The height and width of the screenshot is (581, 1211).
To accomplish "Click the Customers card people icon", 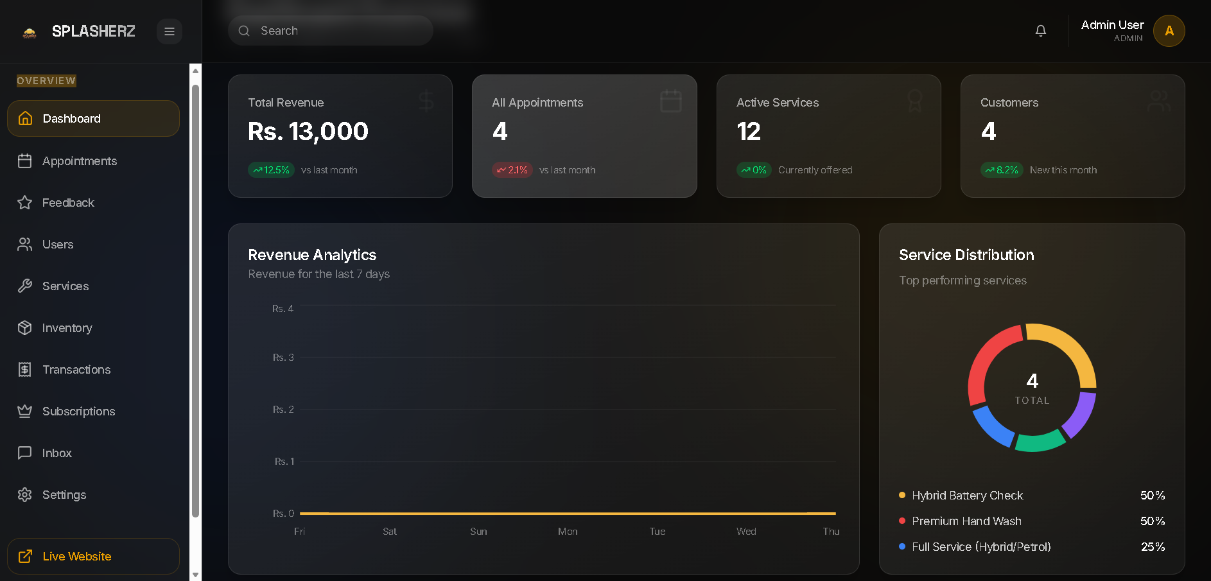I will click(x=1159, y=101).
